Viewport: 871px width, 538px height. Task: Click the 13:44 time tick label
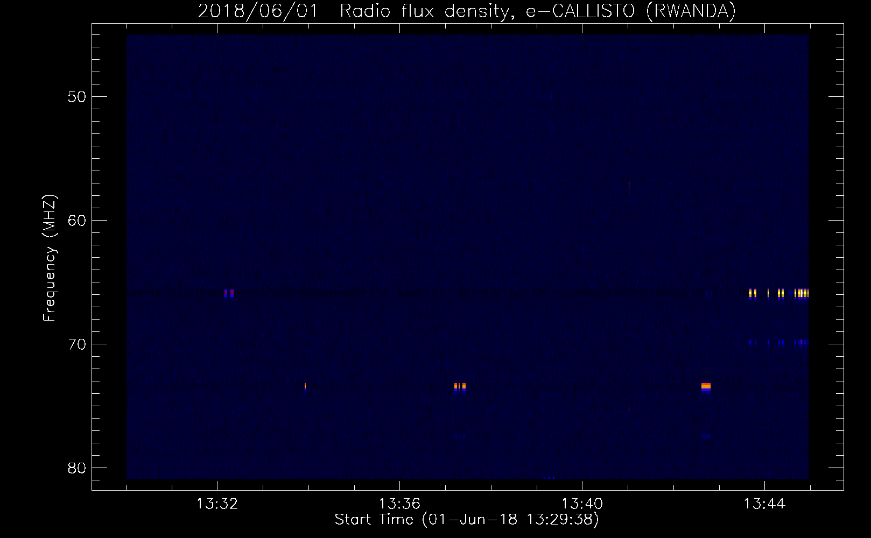coord(764,504)
